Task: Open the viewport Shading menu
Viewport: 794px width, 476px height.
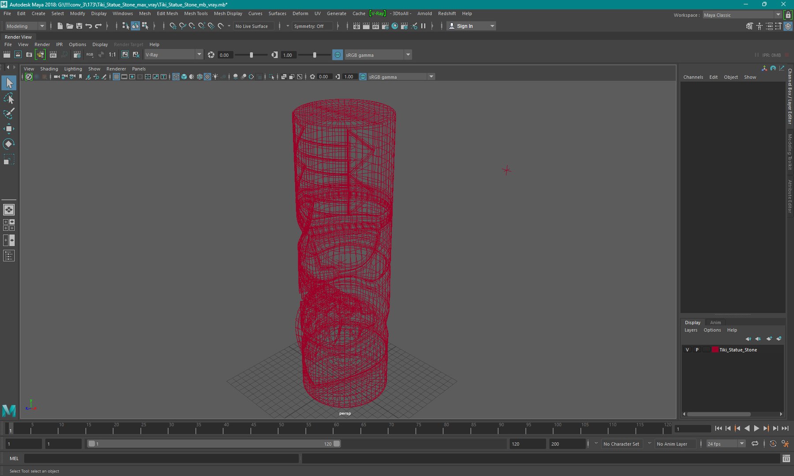Action: tap(49, 69)
